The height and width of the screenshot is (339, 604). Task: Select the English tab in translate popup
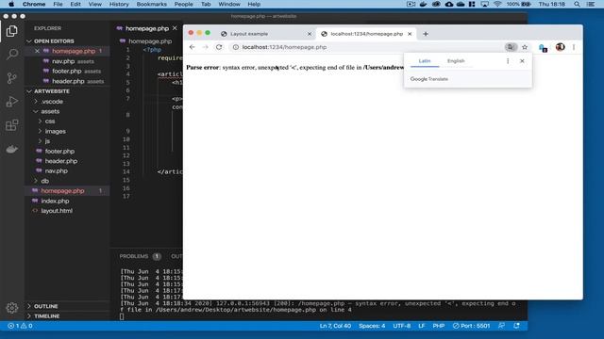(x=456, y=61)
